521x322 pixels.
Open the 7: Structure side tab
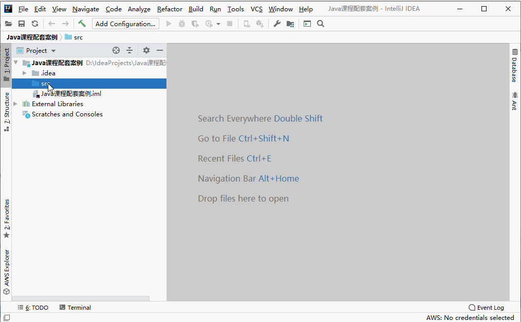6,112
